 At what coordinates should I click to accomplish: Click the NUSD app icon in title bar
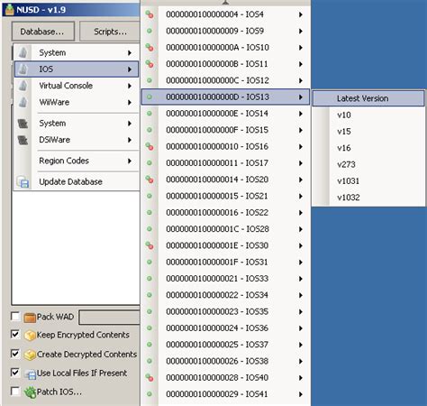(9, 10)
